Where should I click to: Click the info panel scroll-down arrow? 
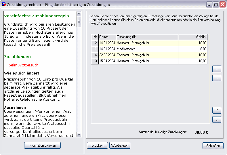pos(79,135)
